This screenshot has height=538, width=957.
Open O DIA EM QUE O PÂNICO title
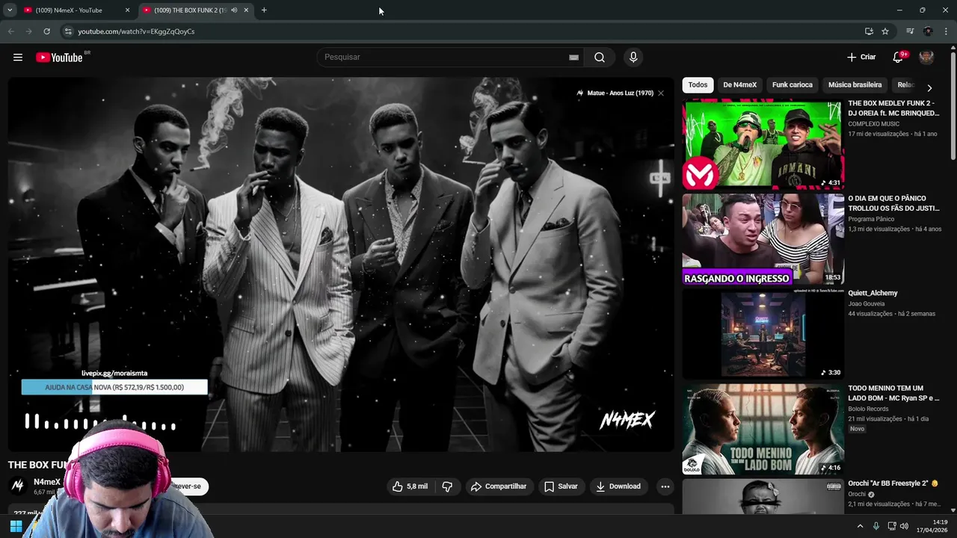[893, 203]
